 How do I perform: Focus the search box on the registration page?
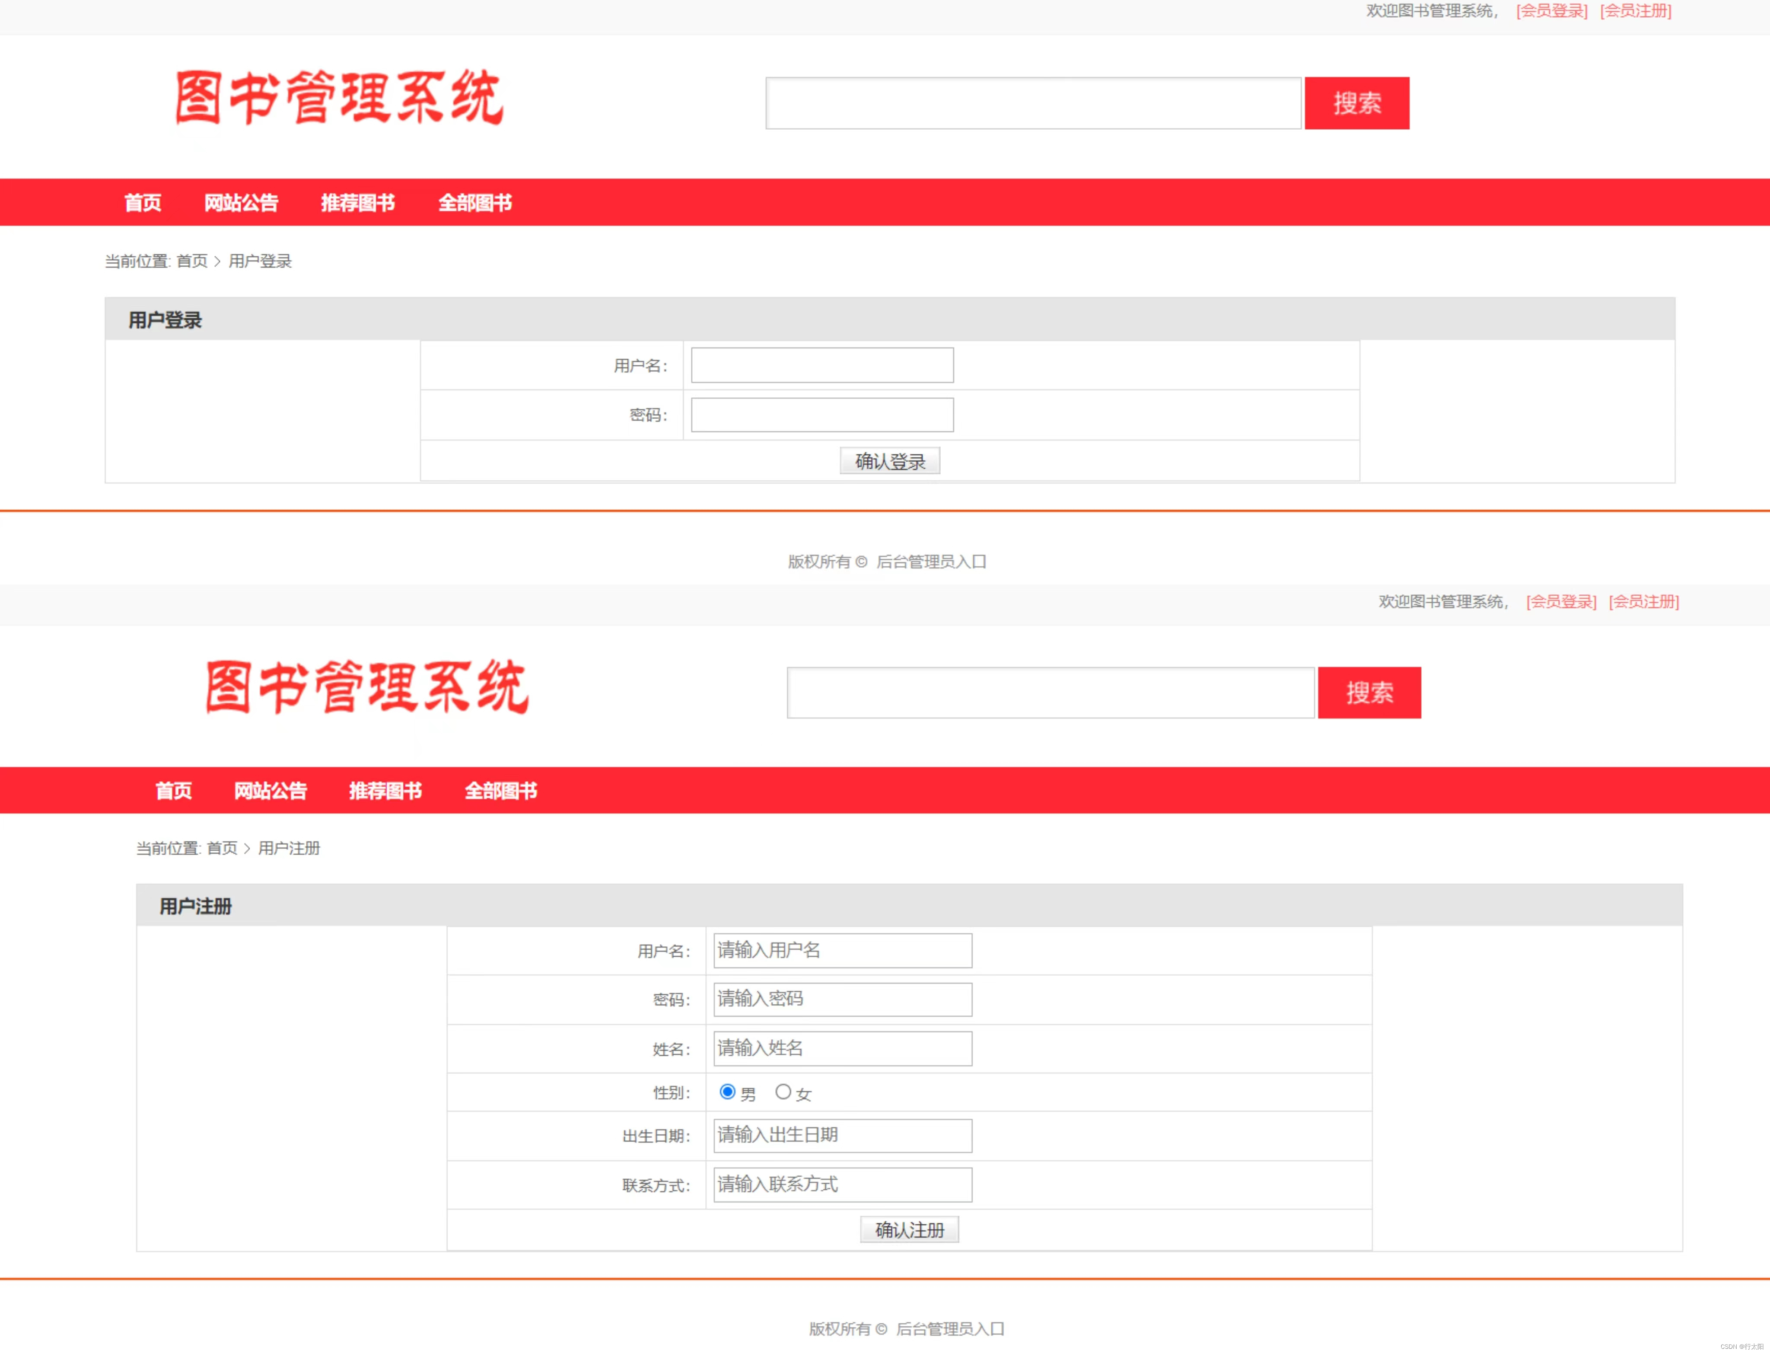(x=1051, y=692)
